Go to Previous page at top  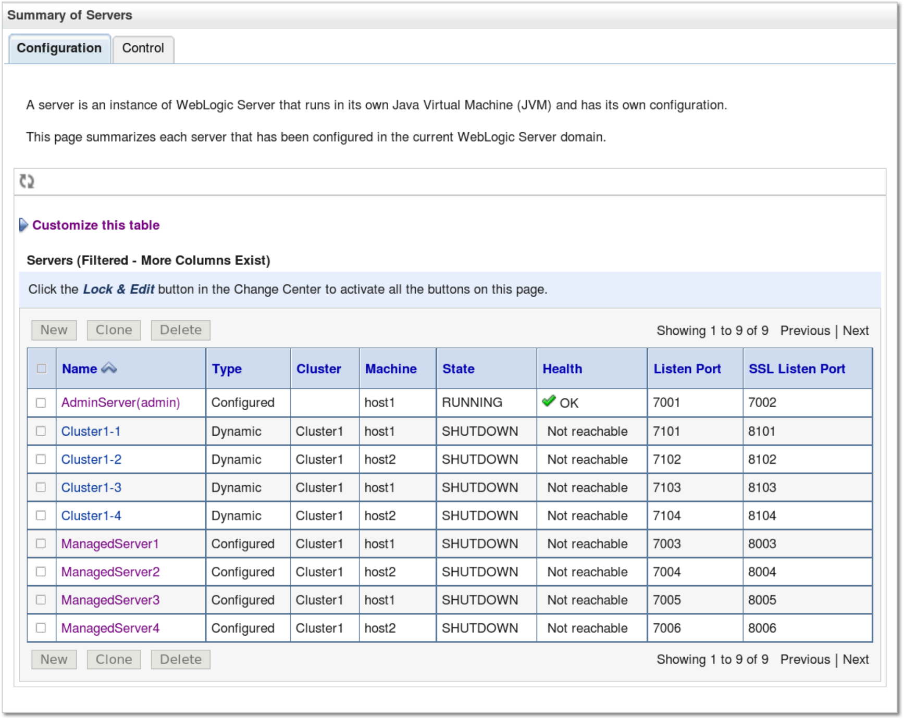pos(805,331)
